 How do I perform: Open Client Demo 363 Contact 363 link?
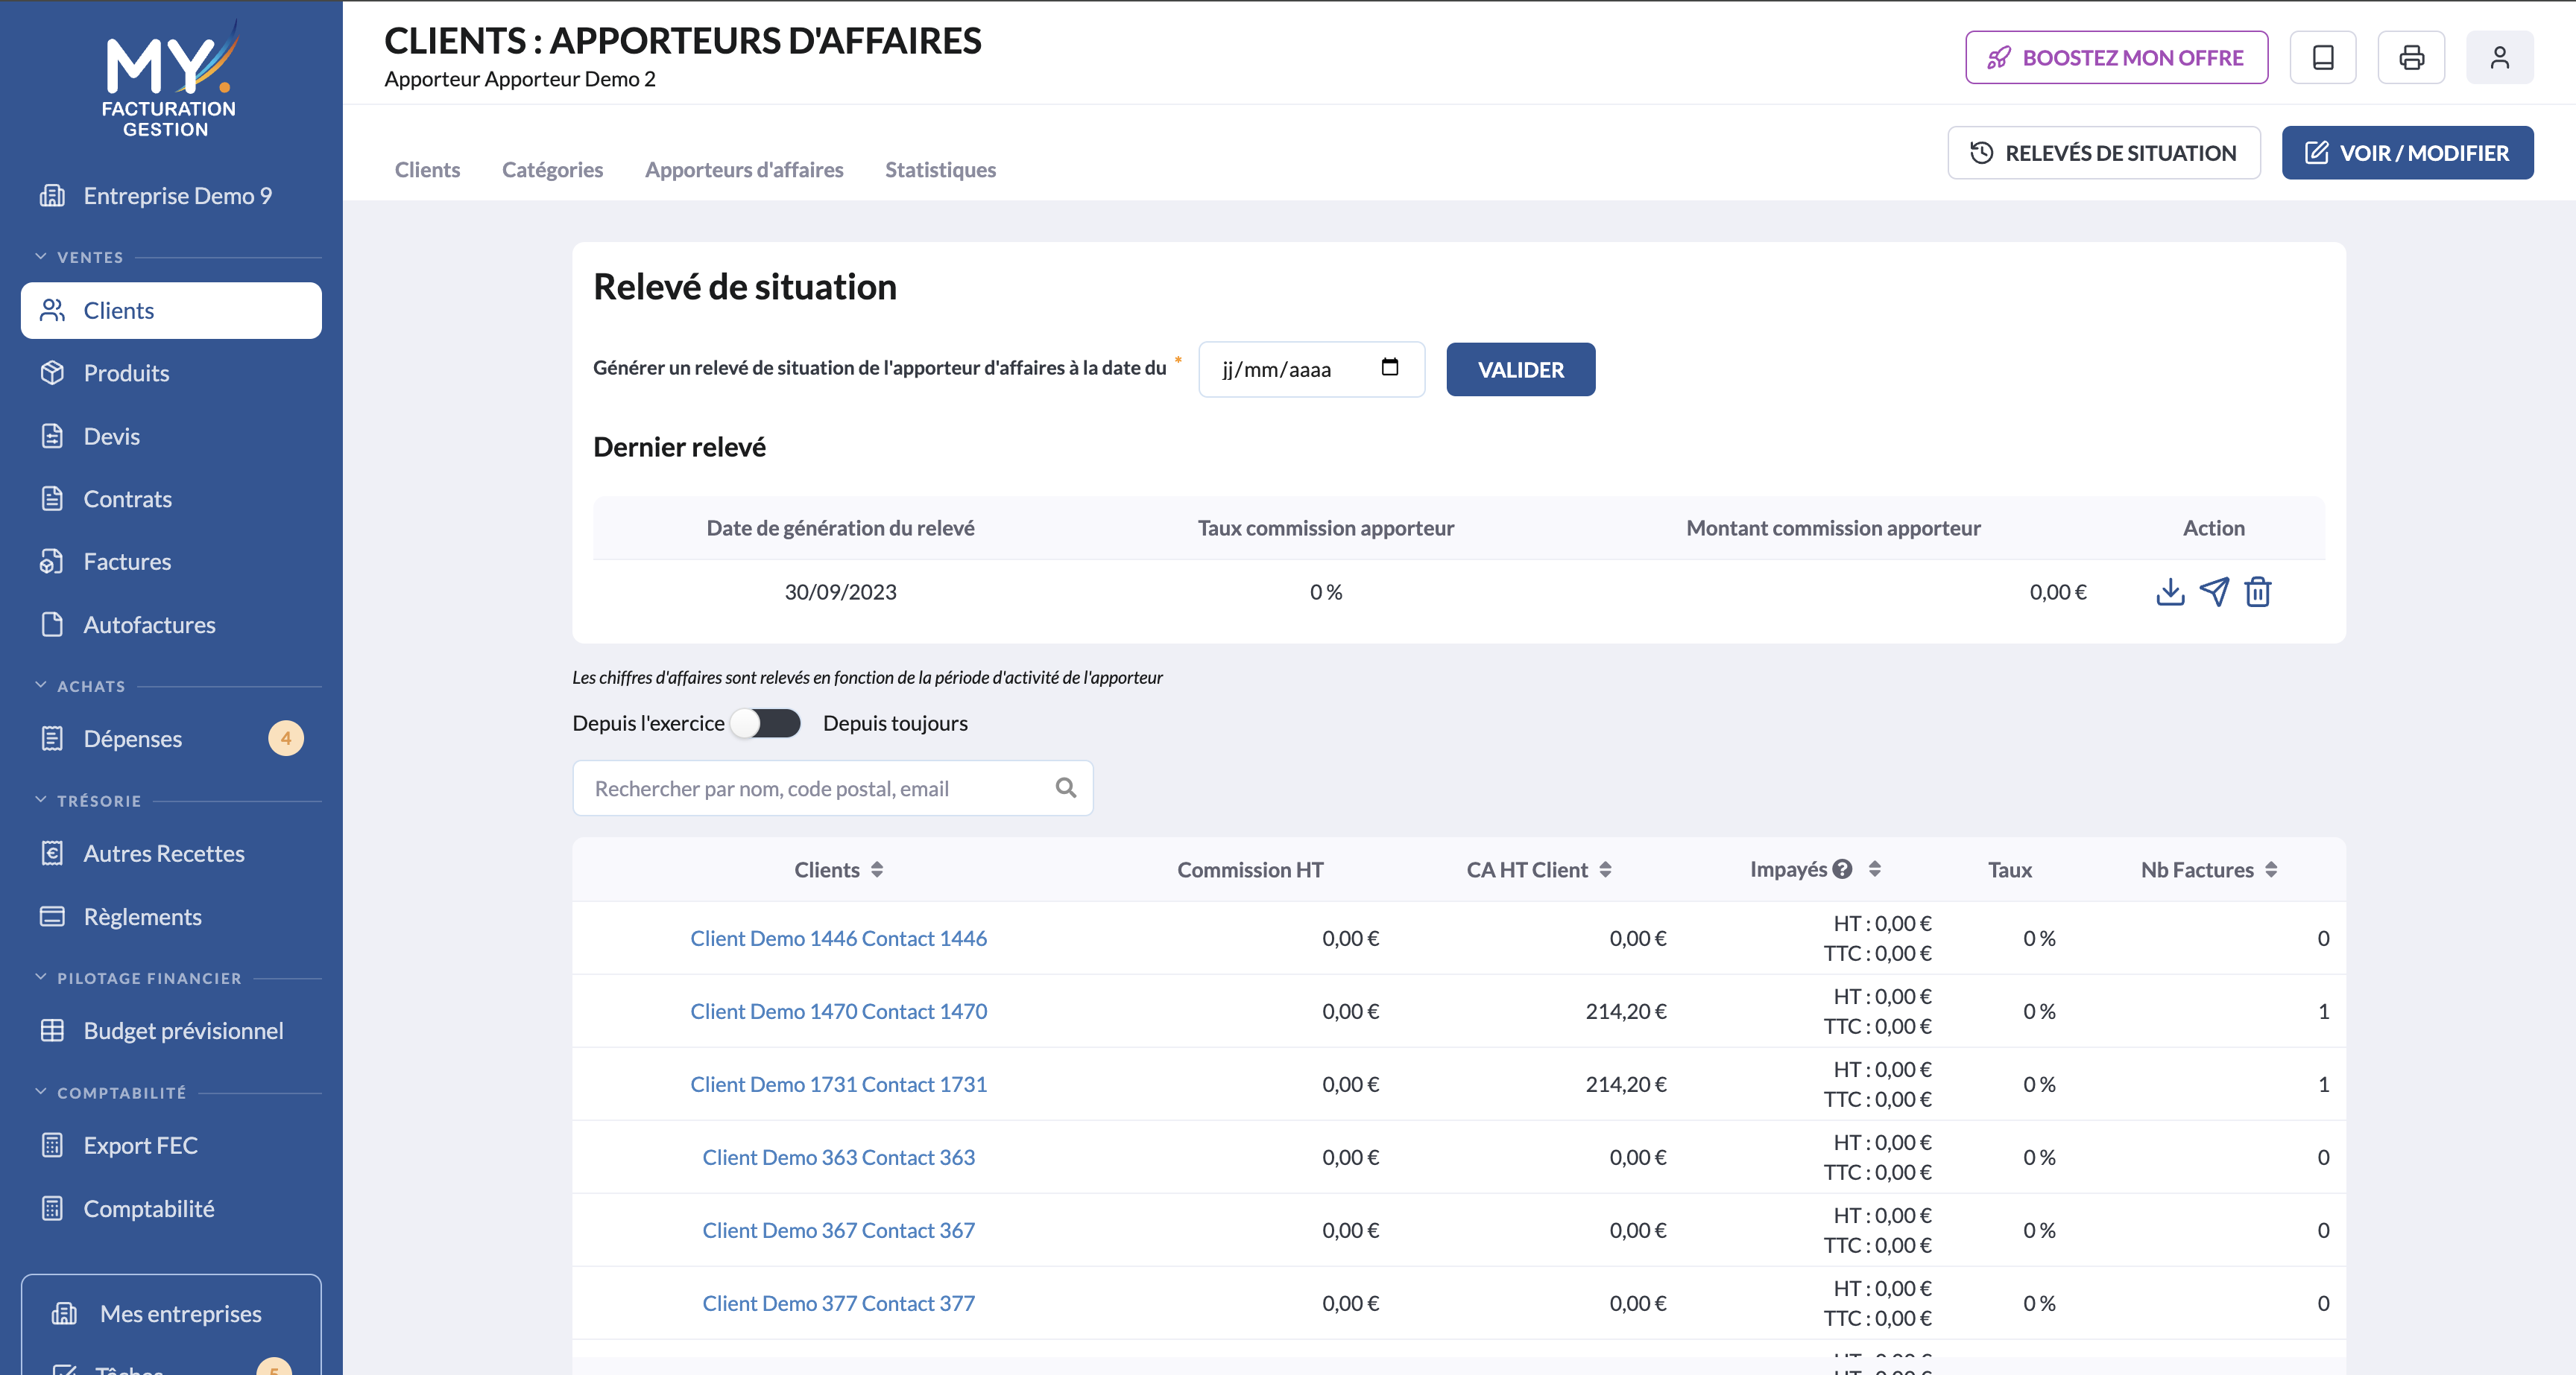pos(838,1158)
